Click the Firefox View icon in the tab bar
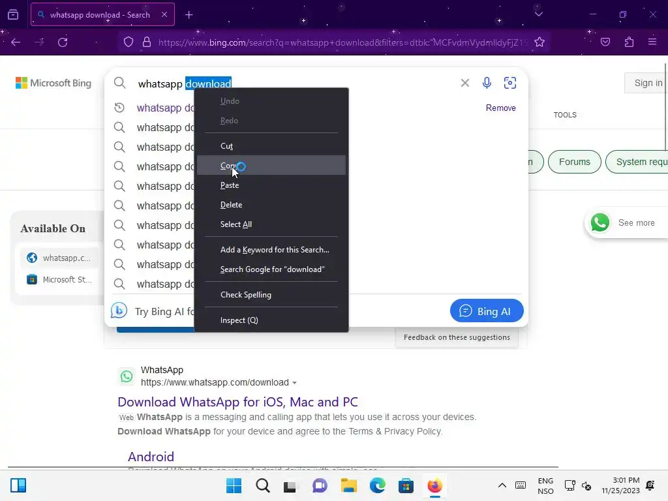The height and width of the screenshot is (501, 668). [x=13, y=14]
